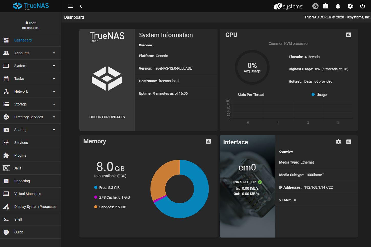Configure interface em0 via gear icon
371x247 pixels.
click(338, 142)
